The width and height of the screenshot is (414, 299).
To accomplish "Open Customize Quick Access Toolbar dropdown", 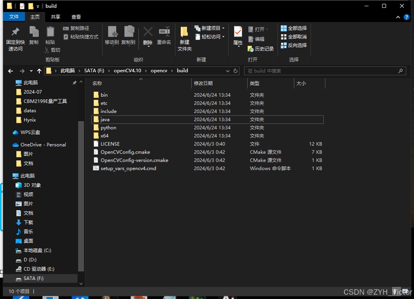I will click(x=38, y=6).
